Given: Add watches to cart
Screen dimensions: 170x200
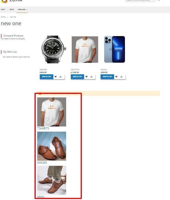Looking at the screenshot, I should (x=46, y=77).
